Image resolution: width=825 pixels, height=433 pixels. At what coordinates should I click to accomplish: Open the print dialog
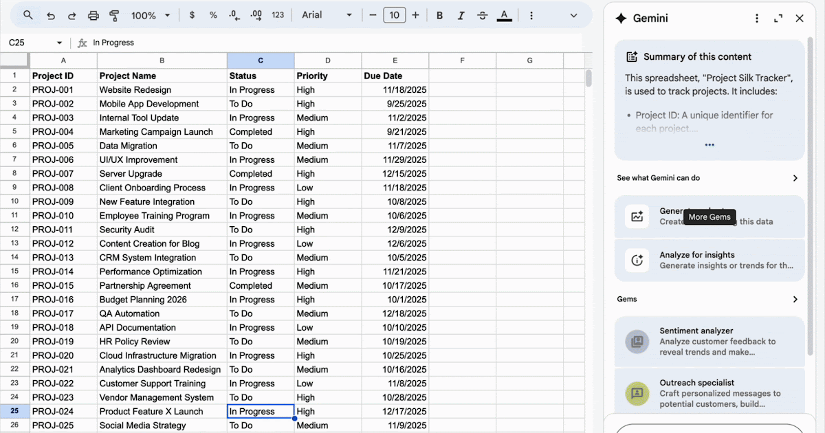coord(93,14)
